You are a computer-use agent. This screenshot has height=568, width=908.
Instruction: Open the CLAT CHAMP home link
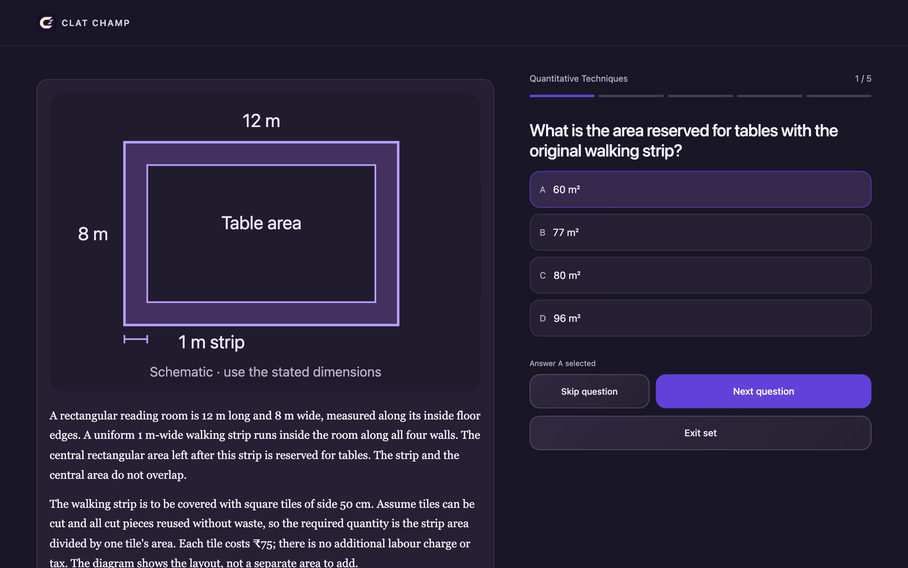[83, 23]
